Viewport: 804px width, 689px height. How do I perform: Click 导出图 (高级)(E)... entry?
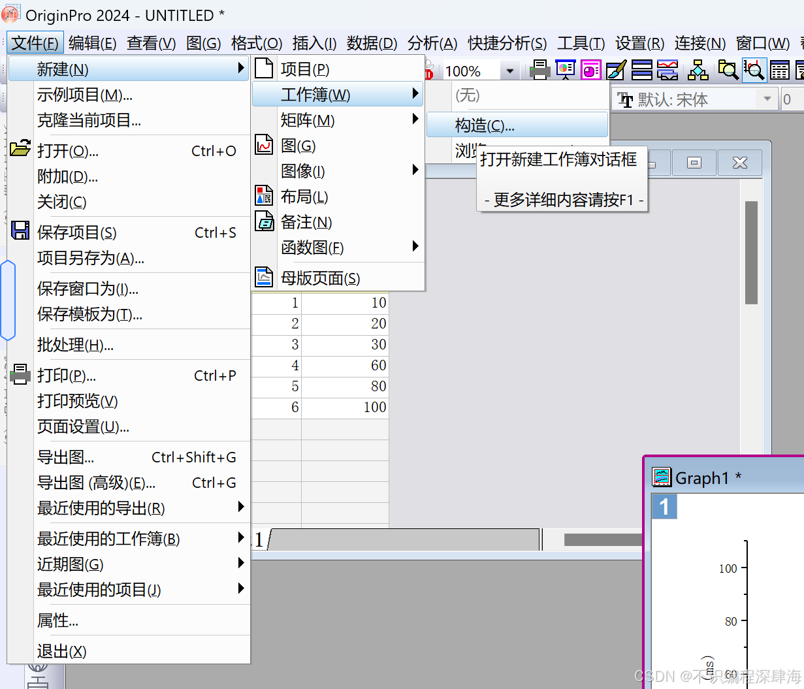(x=129, y=483)
